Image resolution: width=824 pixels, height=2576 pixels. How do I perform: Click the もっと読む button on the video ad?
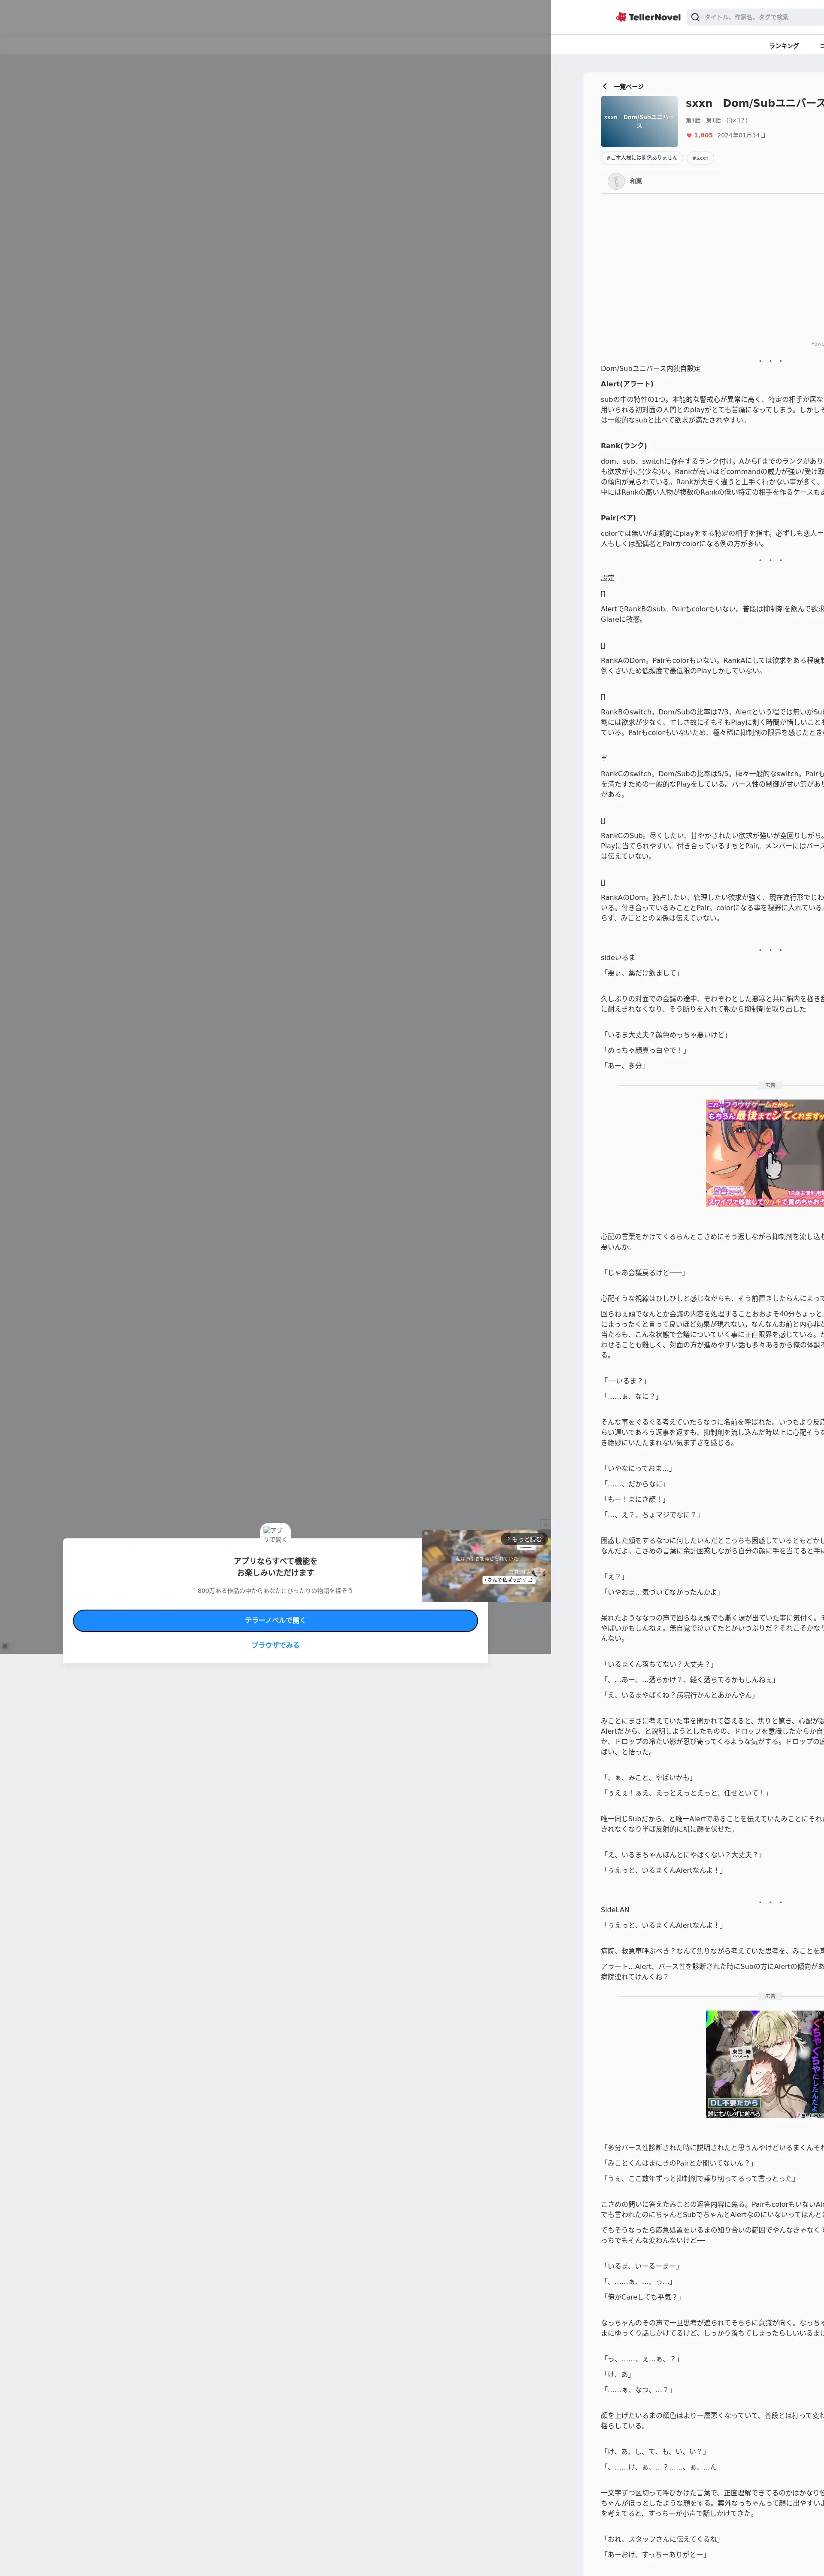point(524,1540)
